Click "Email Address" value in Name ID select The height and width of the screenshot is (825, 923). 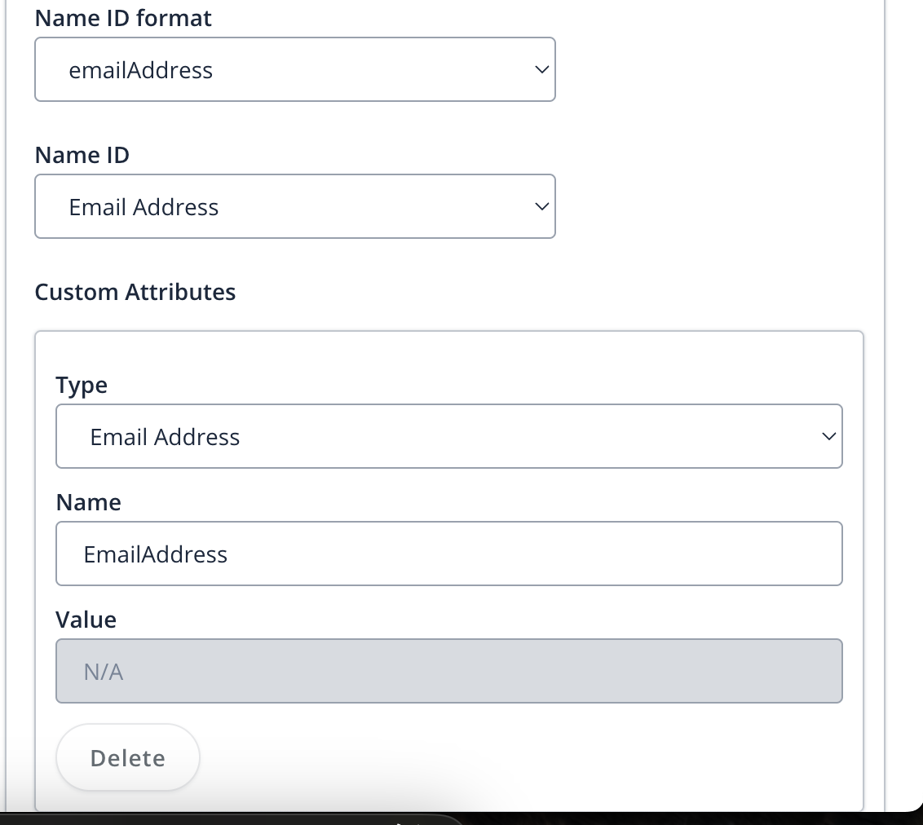[x=144, y=207]
